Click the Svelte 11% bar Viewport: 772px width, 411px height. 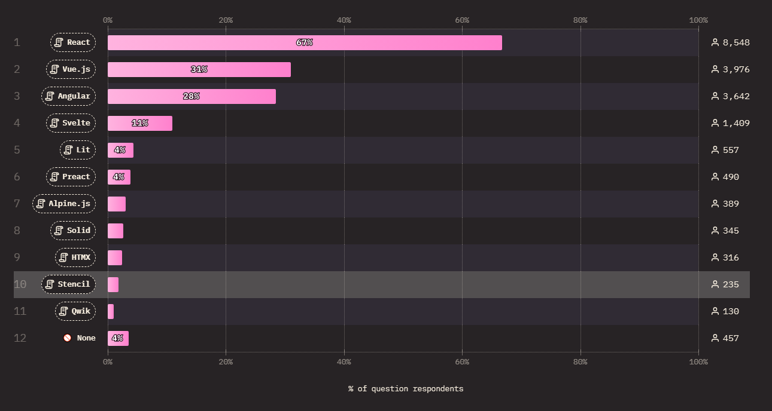click(x=140, y=123)
